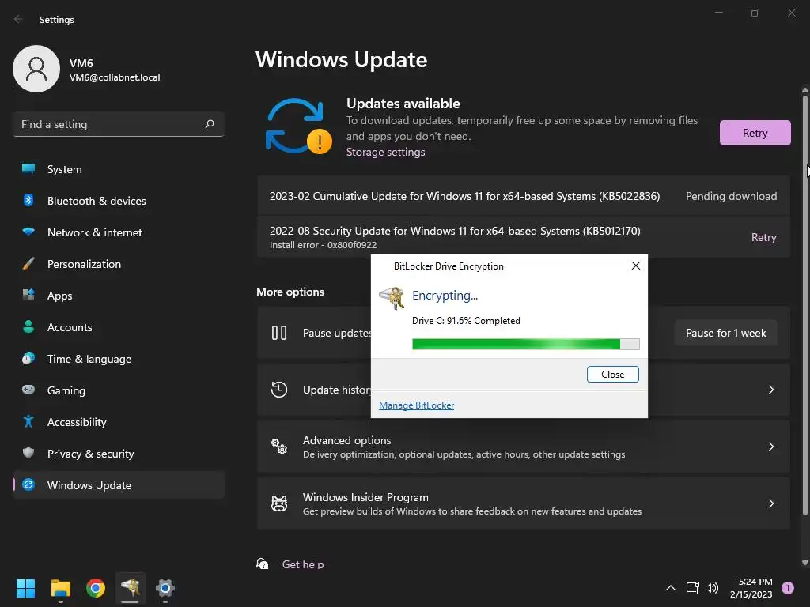
Task: Expand the Update history chevron
Action: click(x=770, y=390)
